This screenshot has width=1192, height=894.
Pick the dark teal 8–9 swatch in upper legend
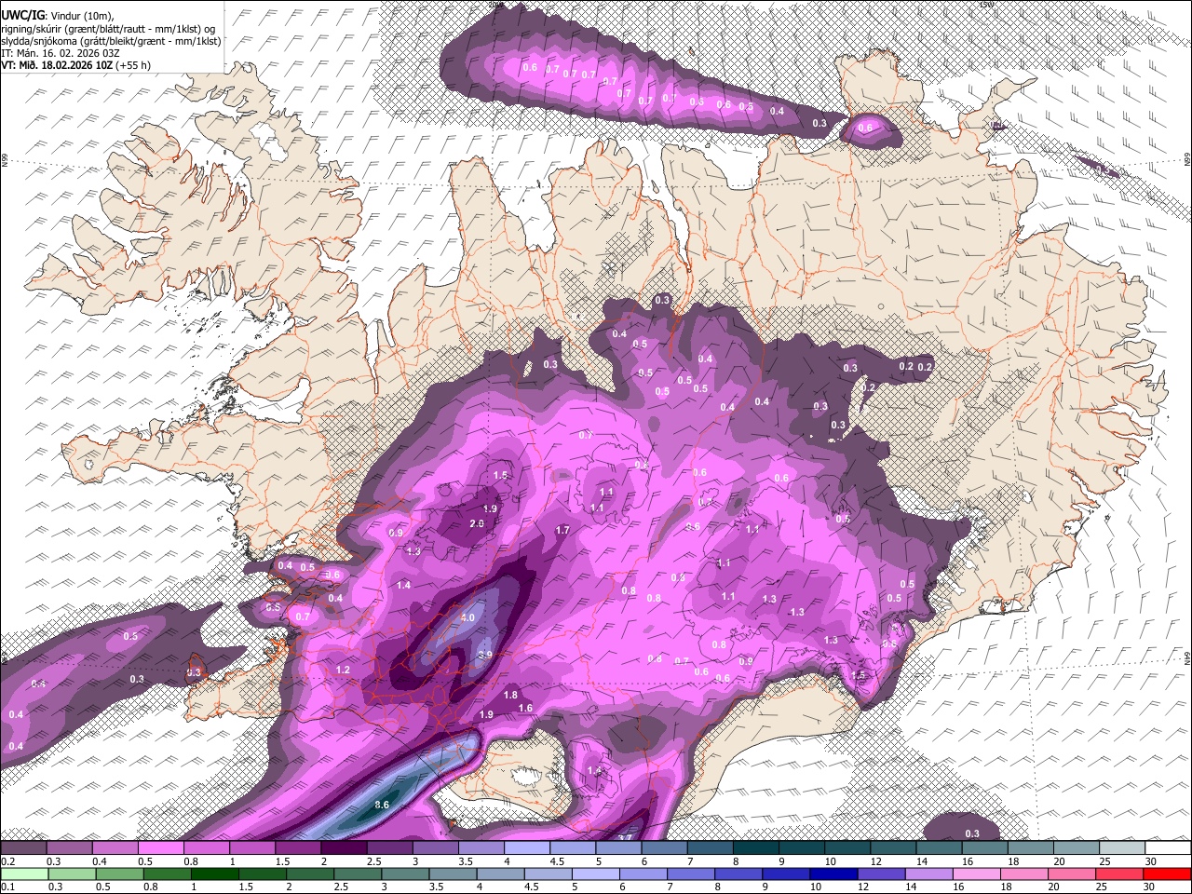pyautogui.click(x=756, y=848)
